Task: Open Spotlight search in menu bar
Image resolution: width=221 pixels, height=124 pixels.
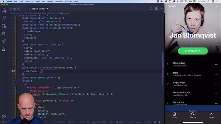Action: pos(209,1)
